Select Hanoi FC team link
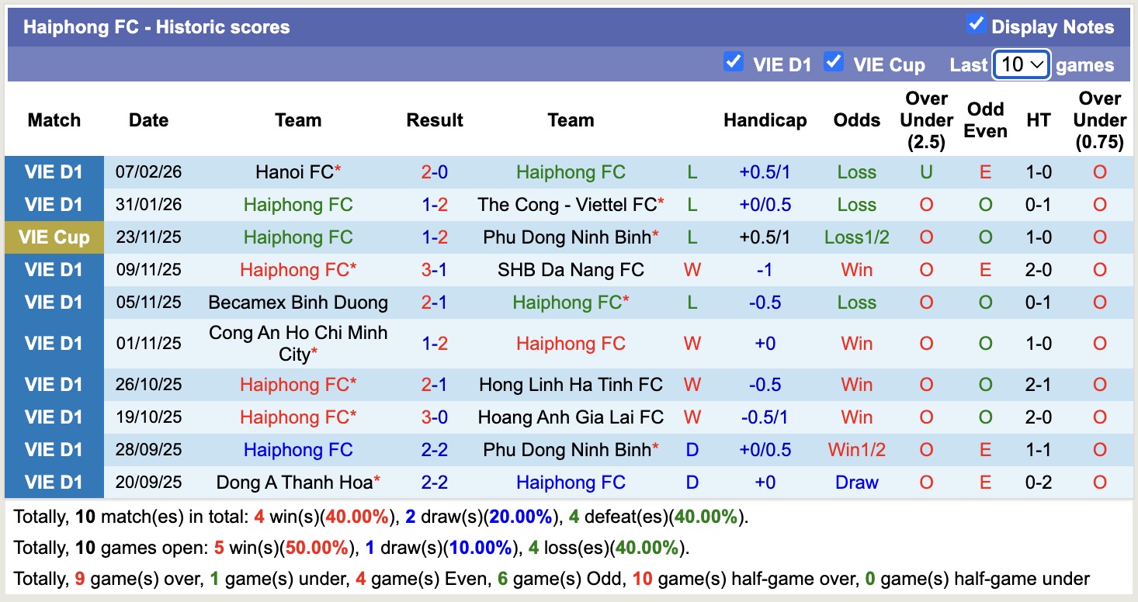Screen dimensions: 1138x602 (293, 172)
